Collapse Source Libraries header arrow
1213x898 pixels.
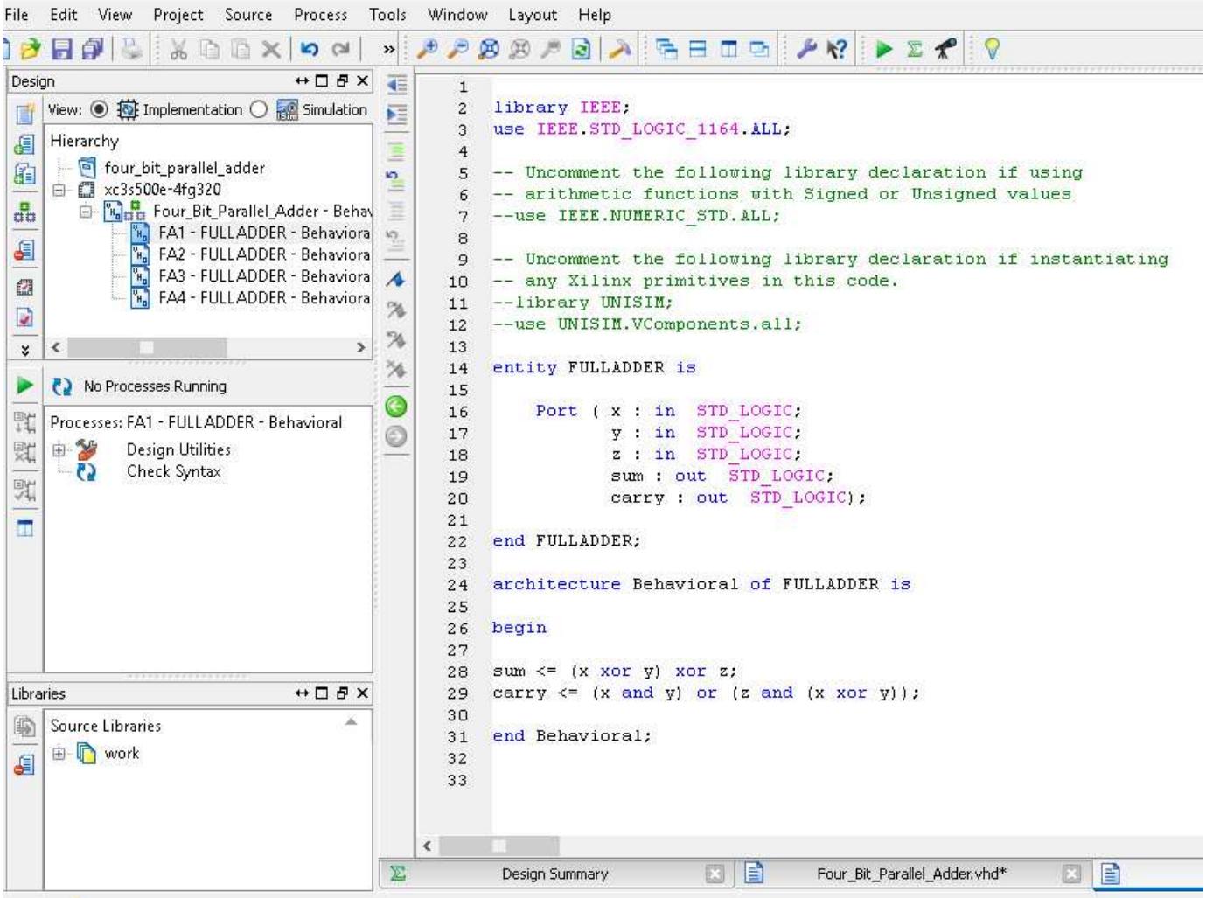click(351, 722)
